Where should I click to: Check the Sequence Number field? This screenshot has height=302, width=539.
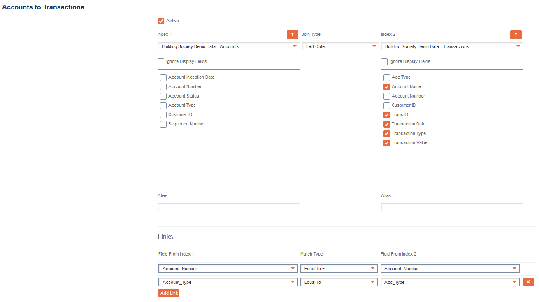[x=163, y=124]
